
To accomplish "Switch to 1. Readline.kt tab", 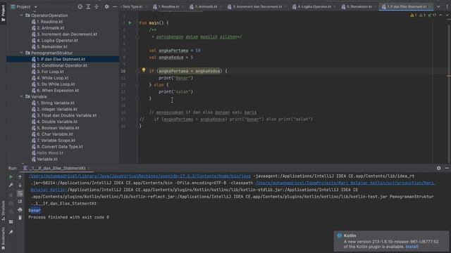I will [168, 6].
